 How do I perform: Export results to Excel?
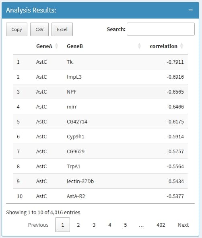click(62, 29)
